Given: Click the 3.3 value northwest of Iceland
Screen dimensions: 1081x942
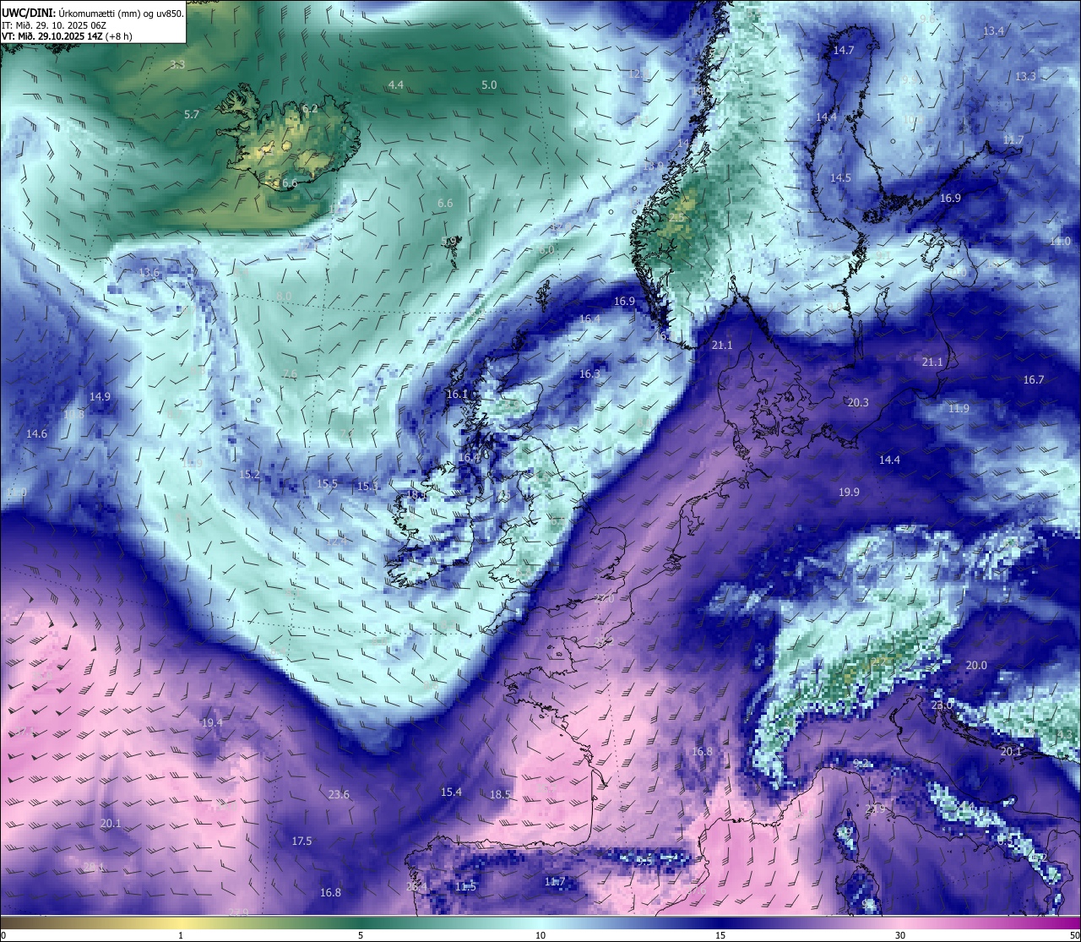Looking at the screenshot, I should click(x=177, y=64).
